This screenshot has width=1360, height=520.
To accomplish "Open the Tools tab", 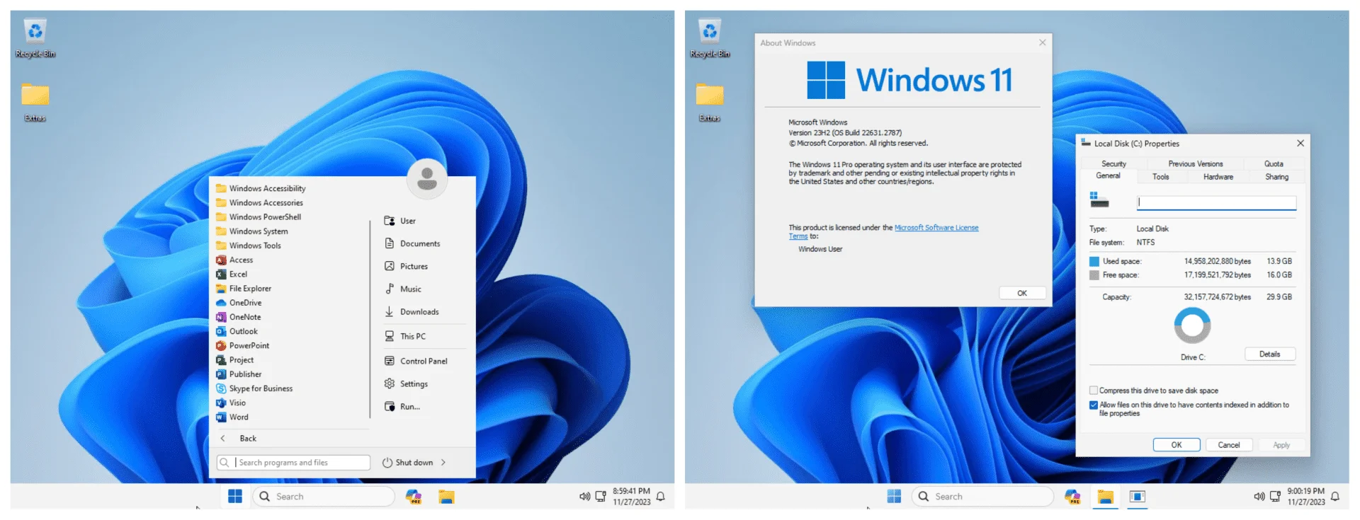I will (x=1161, y=177).
